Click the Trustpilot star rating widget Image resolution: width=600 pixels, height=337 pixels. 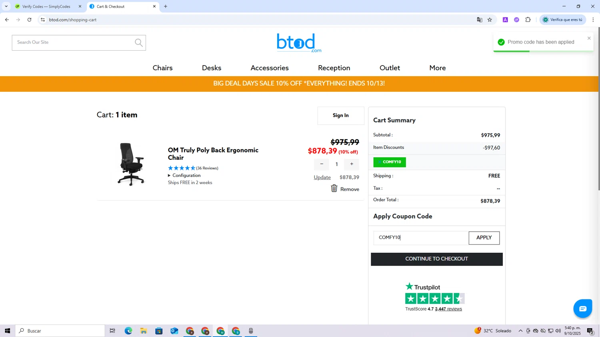(x=435, y=299)
